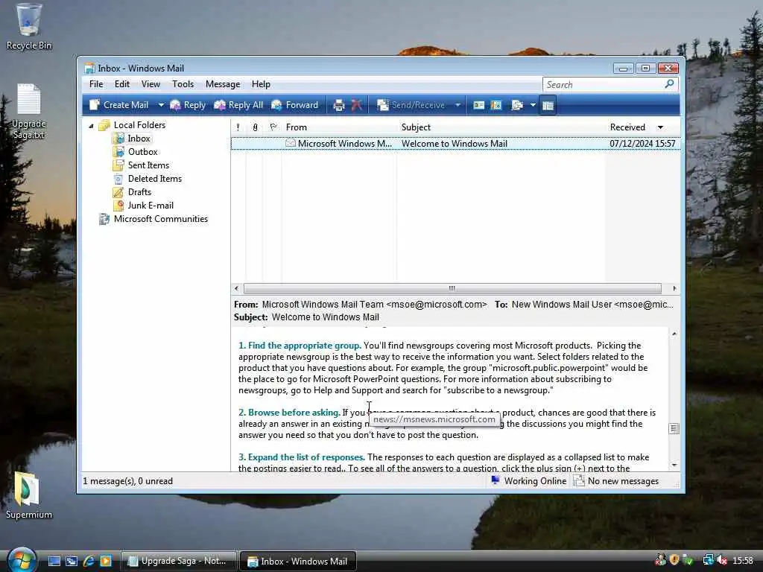Screen dimensions: 763x572
Task: Open the Create Mail stationery dropdown arrow
Action: click(161, 105)
